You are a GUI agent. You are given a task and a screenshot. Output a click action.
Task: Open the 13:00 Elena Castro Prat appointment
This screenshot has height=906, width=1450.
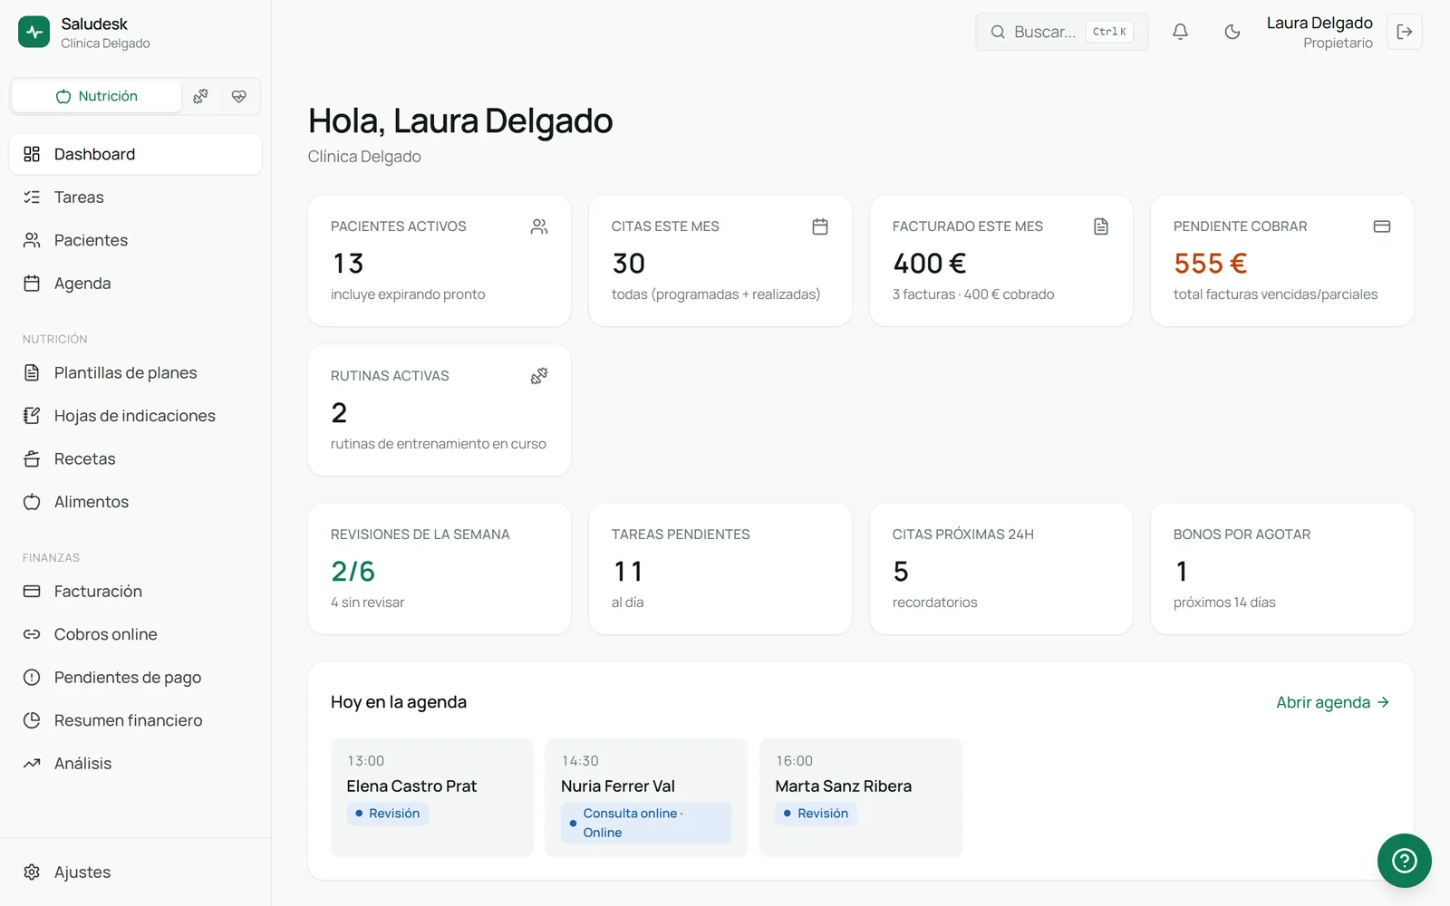click(432, 797)
